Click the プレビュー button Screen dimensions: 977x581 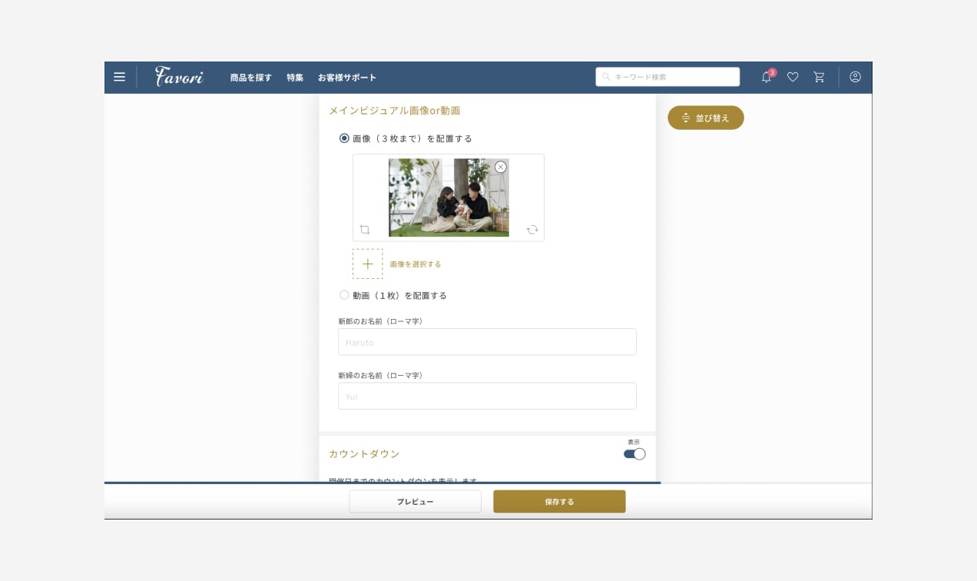[415, 502]
